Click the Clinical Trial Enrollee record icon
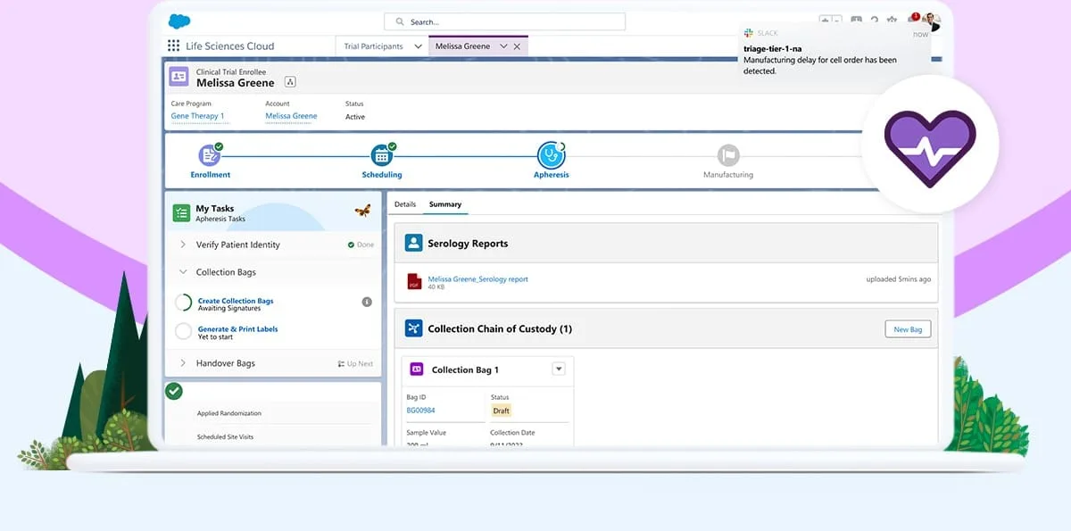Image resolution: width=1071 pixels, height=531 pixels. click(x=178, y=77)
